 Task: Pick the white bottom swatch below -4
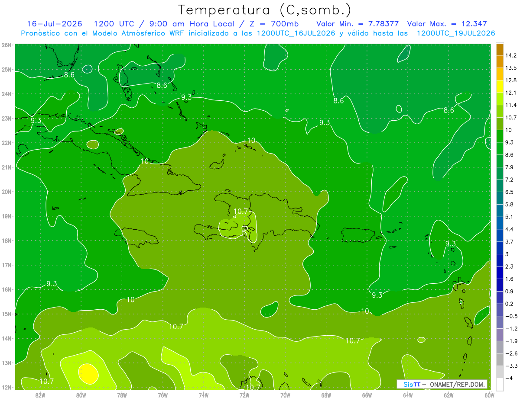pos(500,384)
